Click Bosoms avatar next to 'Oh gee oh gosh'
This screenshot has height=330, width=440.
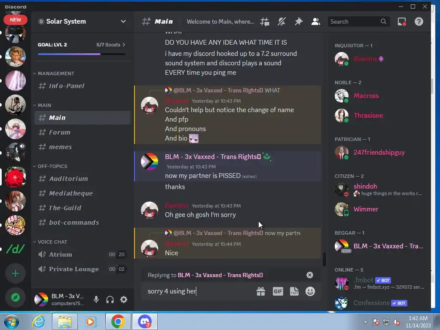point(149,210)
